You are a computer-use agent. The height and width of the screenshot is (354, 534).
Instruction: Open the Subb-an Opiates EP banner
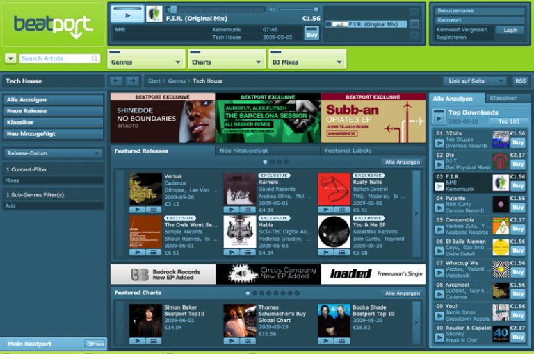coord(373,118)
